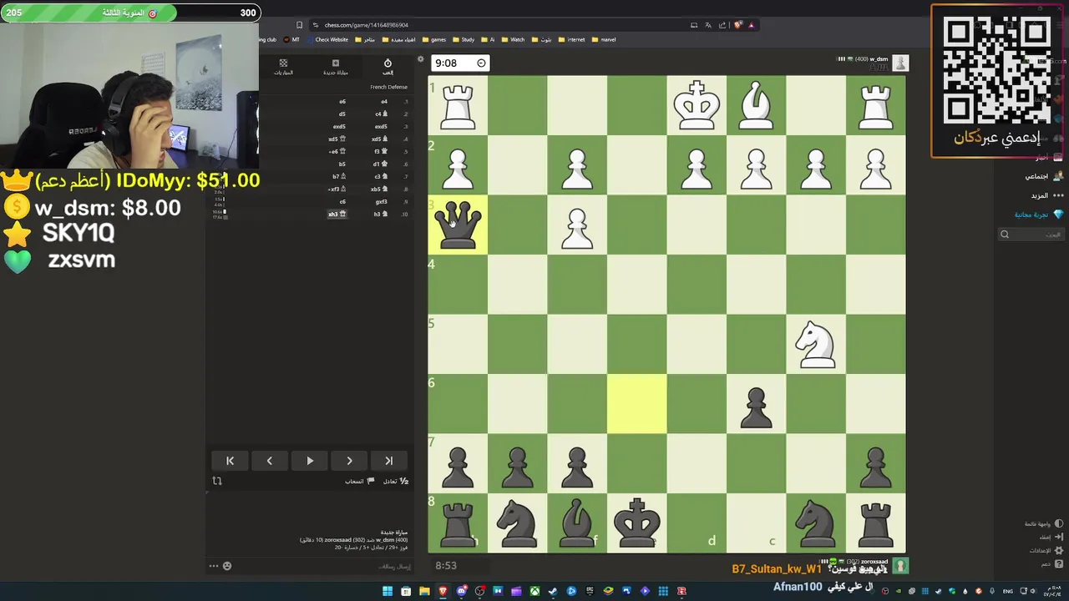This screenshot has width=1069, height=601.
Task: Open the emoji picker in chat
Action: tap(226, 566)
